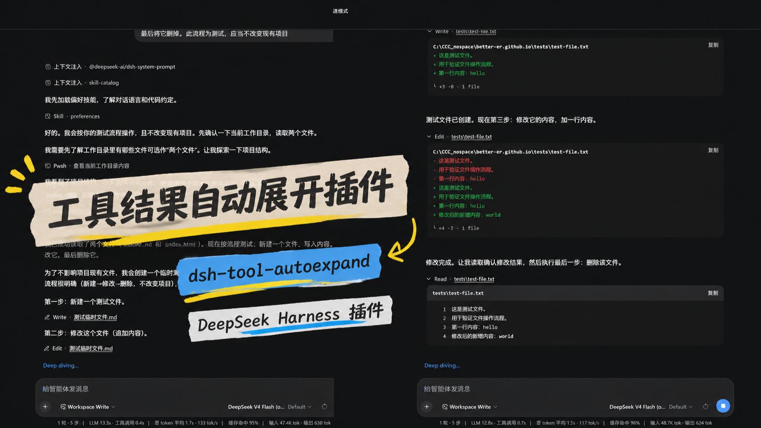Open Workspace Write permission dropdown in right pane

coord(469,407)
